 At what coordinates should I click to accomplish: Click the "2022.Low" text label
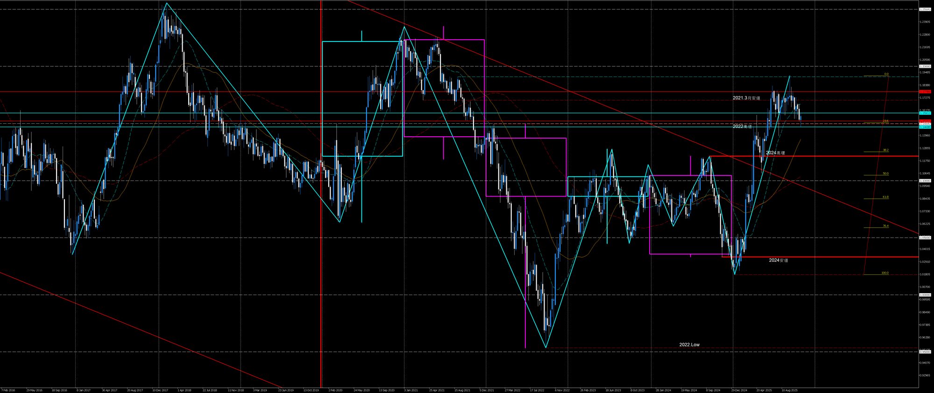689,344
